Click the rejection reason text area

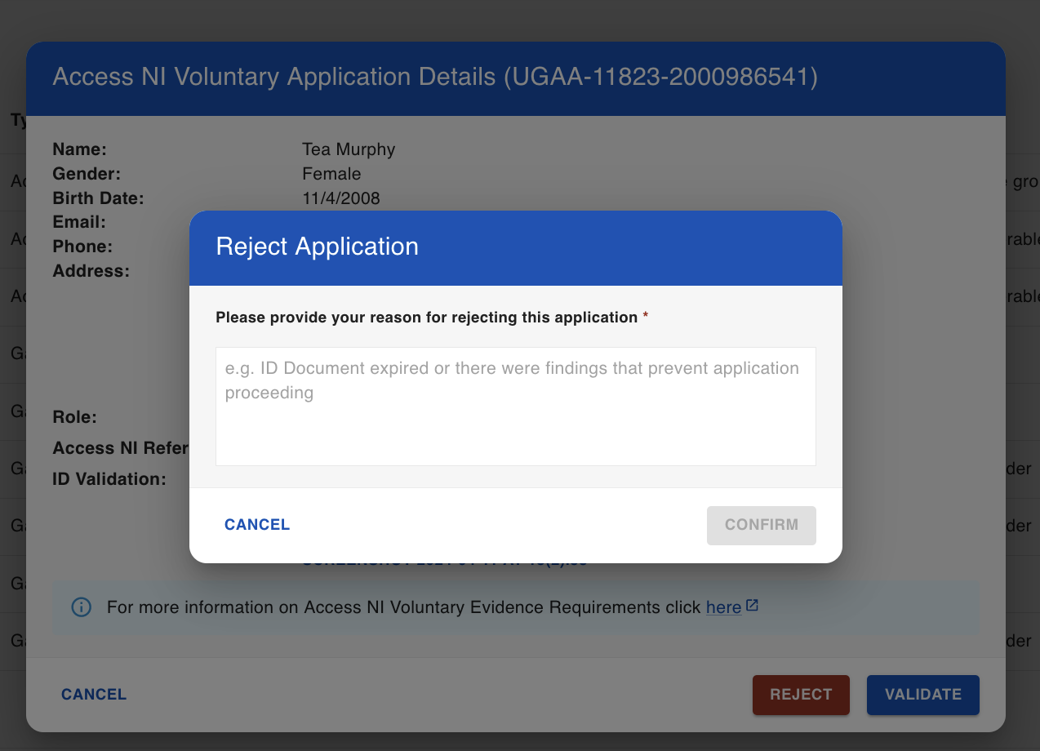[515, 407]
